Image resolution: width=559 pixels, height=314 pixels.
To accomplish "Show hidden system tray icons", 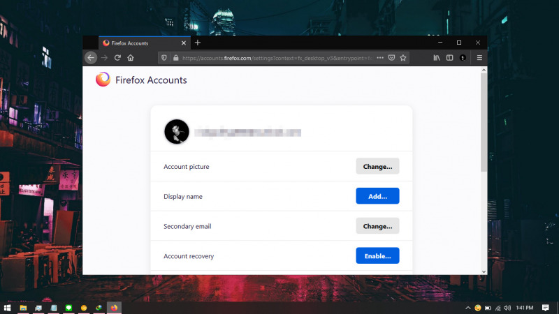I will tap(467, 308).
